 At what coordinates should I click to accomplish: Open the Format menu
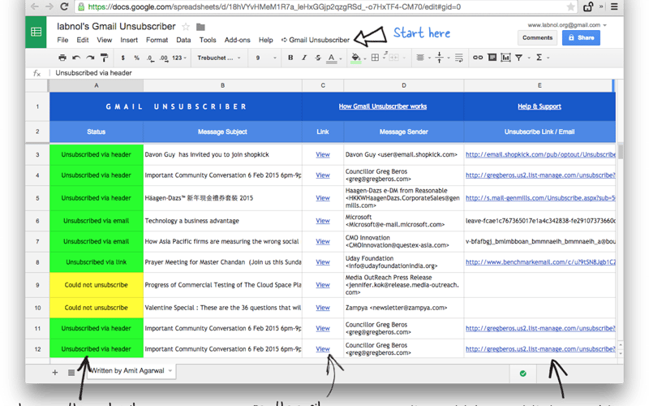(157, 40)
